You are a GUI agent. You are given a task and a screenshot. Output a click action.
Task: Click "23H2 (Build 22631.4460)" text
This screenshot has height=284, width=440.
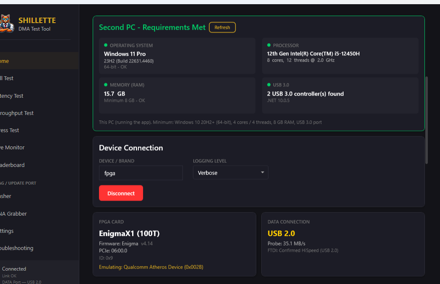click(129, 61)
